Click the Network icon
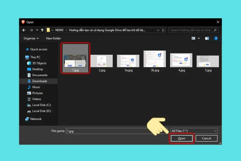This screenshot has width=241, height=161. [27, 119]
